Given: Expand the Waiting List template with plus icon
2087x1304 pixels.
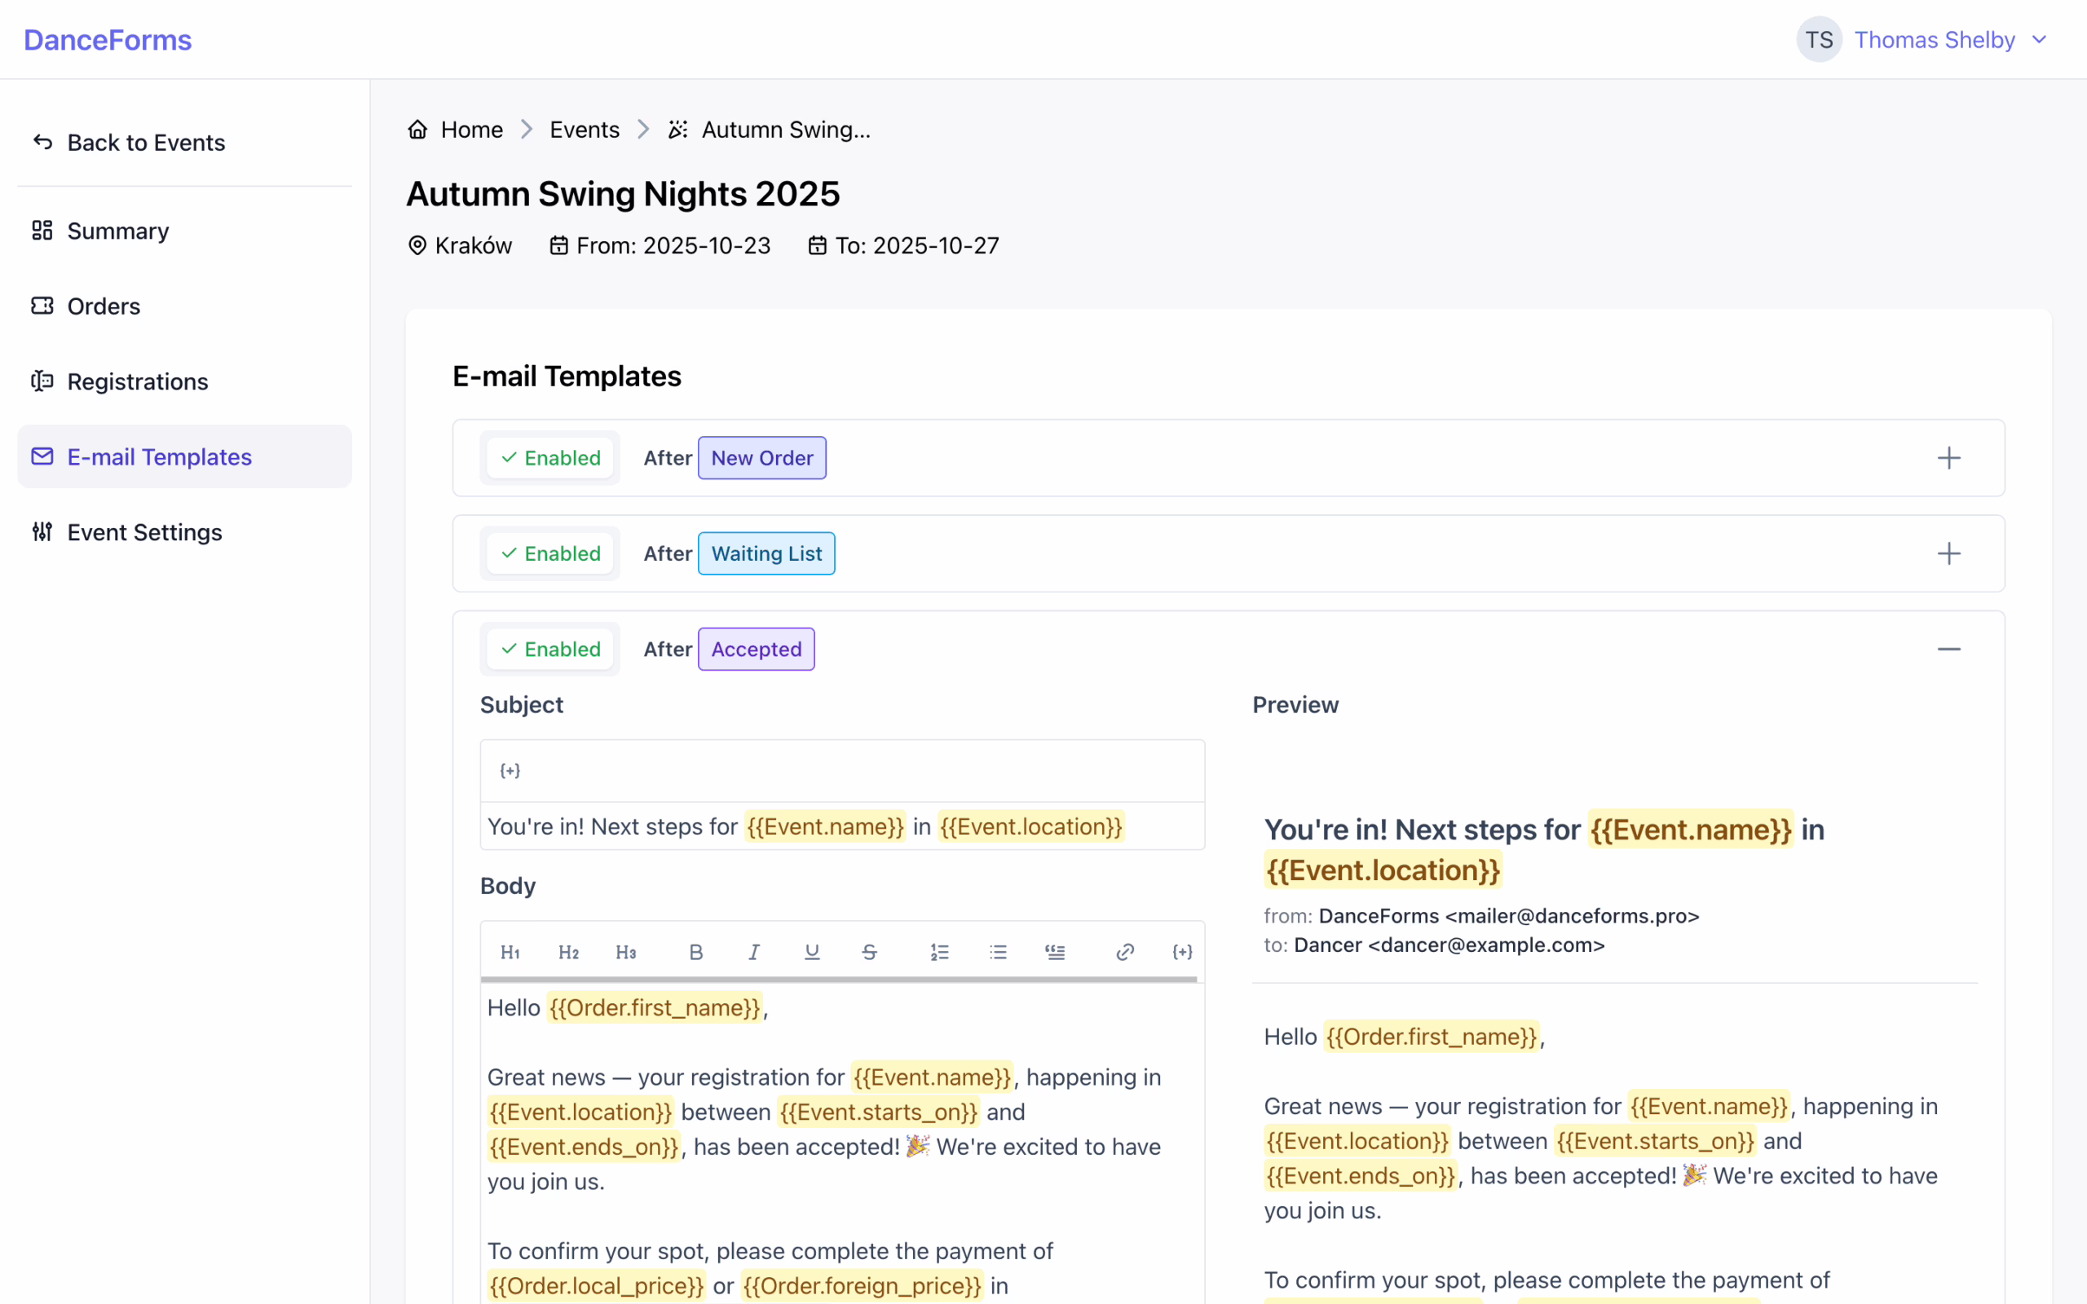Looking at the screenshot, I should (1950, 553).
